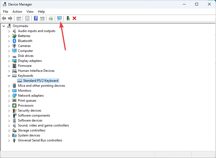The height and width of the screenshot is (158, 216).
Task: Expand the Monitors category chevron
Action: point(9,91)
